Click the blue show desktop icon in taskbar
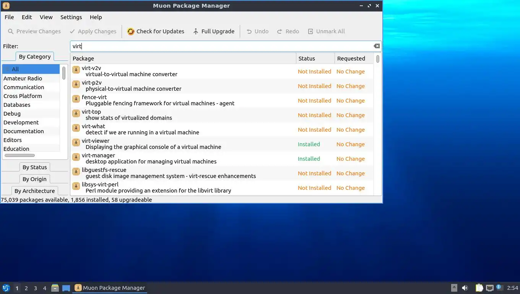Screen dimensions: 520x294 [66, 288]
